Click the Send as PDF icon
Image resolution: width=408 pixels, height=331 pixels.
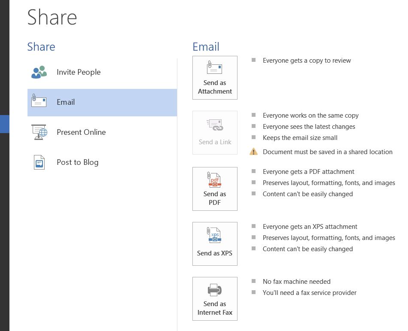(215, 180)
